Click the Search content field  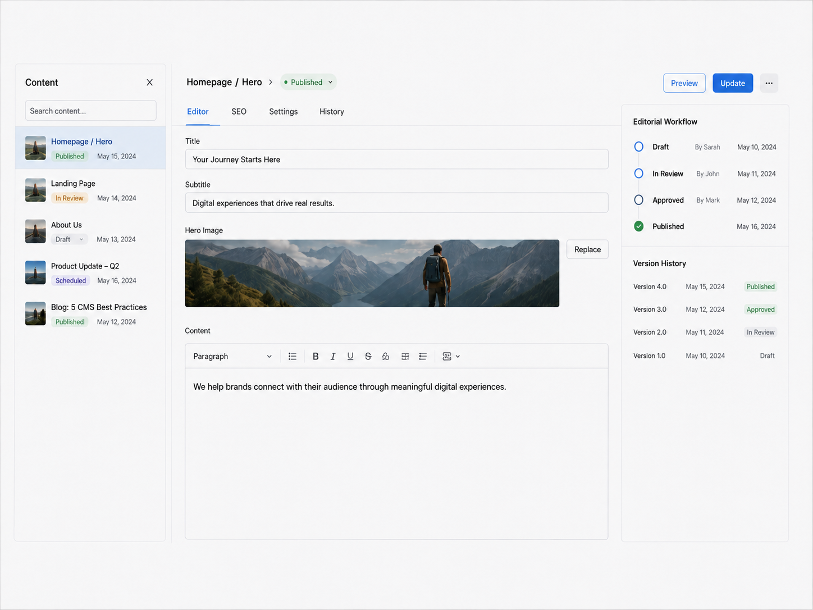(90, 111)
